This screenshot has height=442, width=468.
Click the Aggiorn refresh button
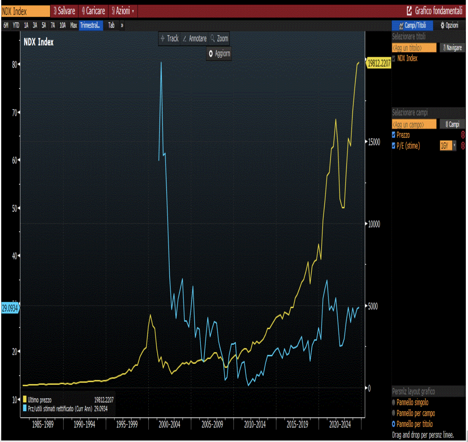(x=219, y=54)
